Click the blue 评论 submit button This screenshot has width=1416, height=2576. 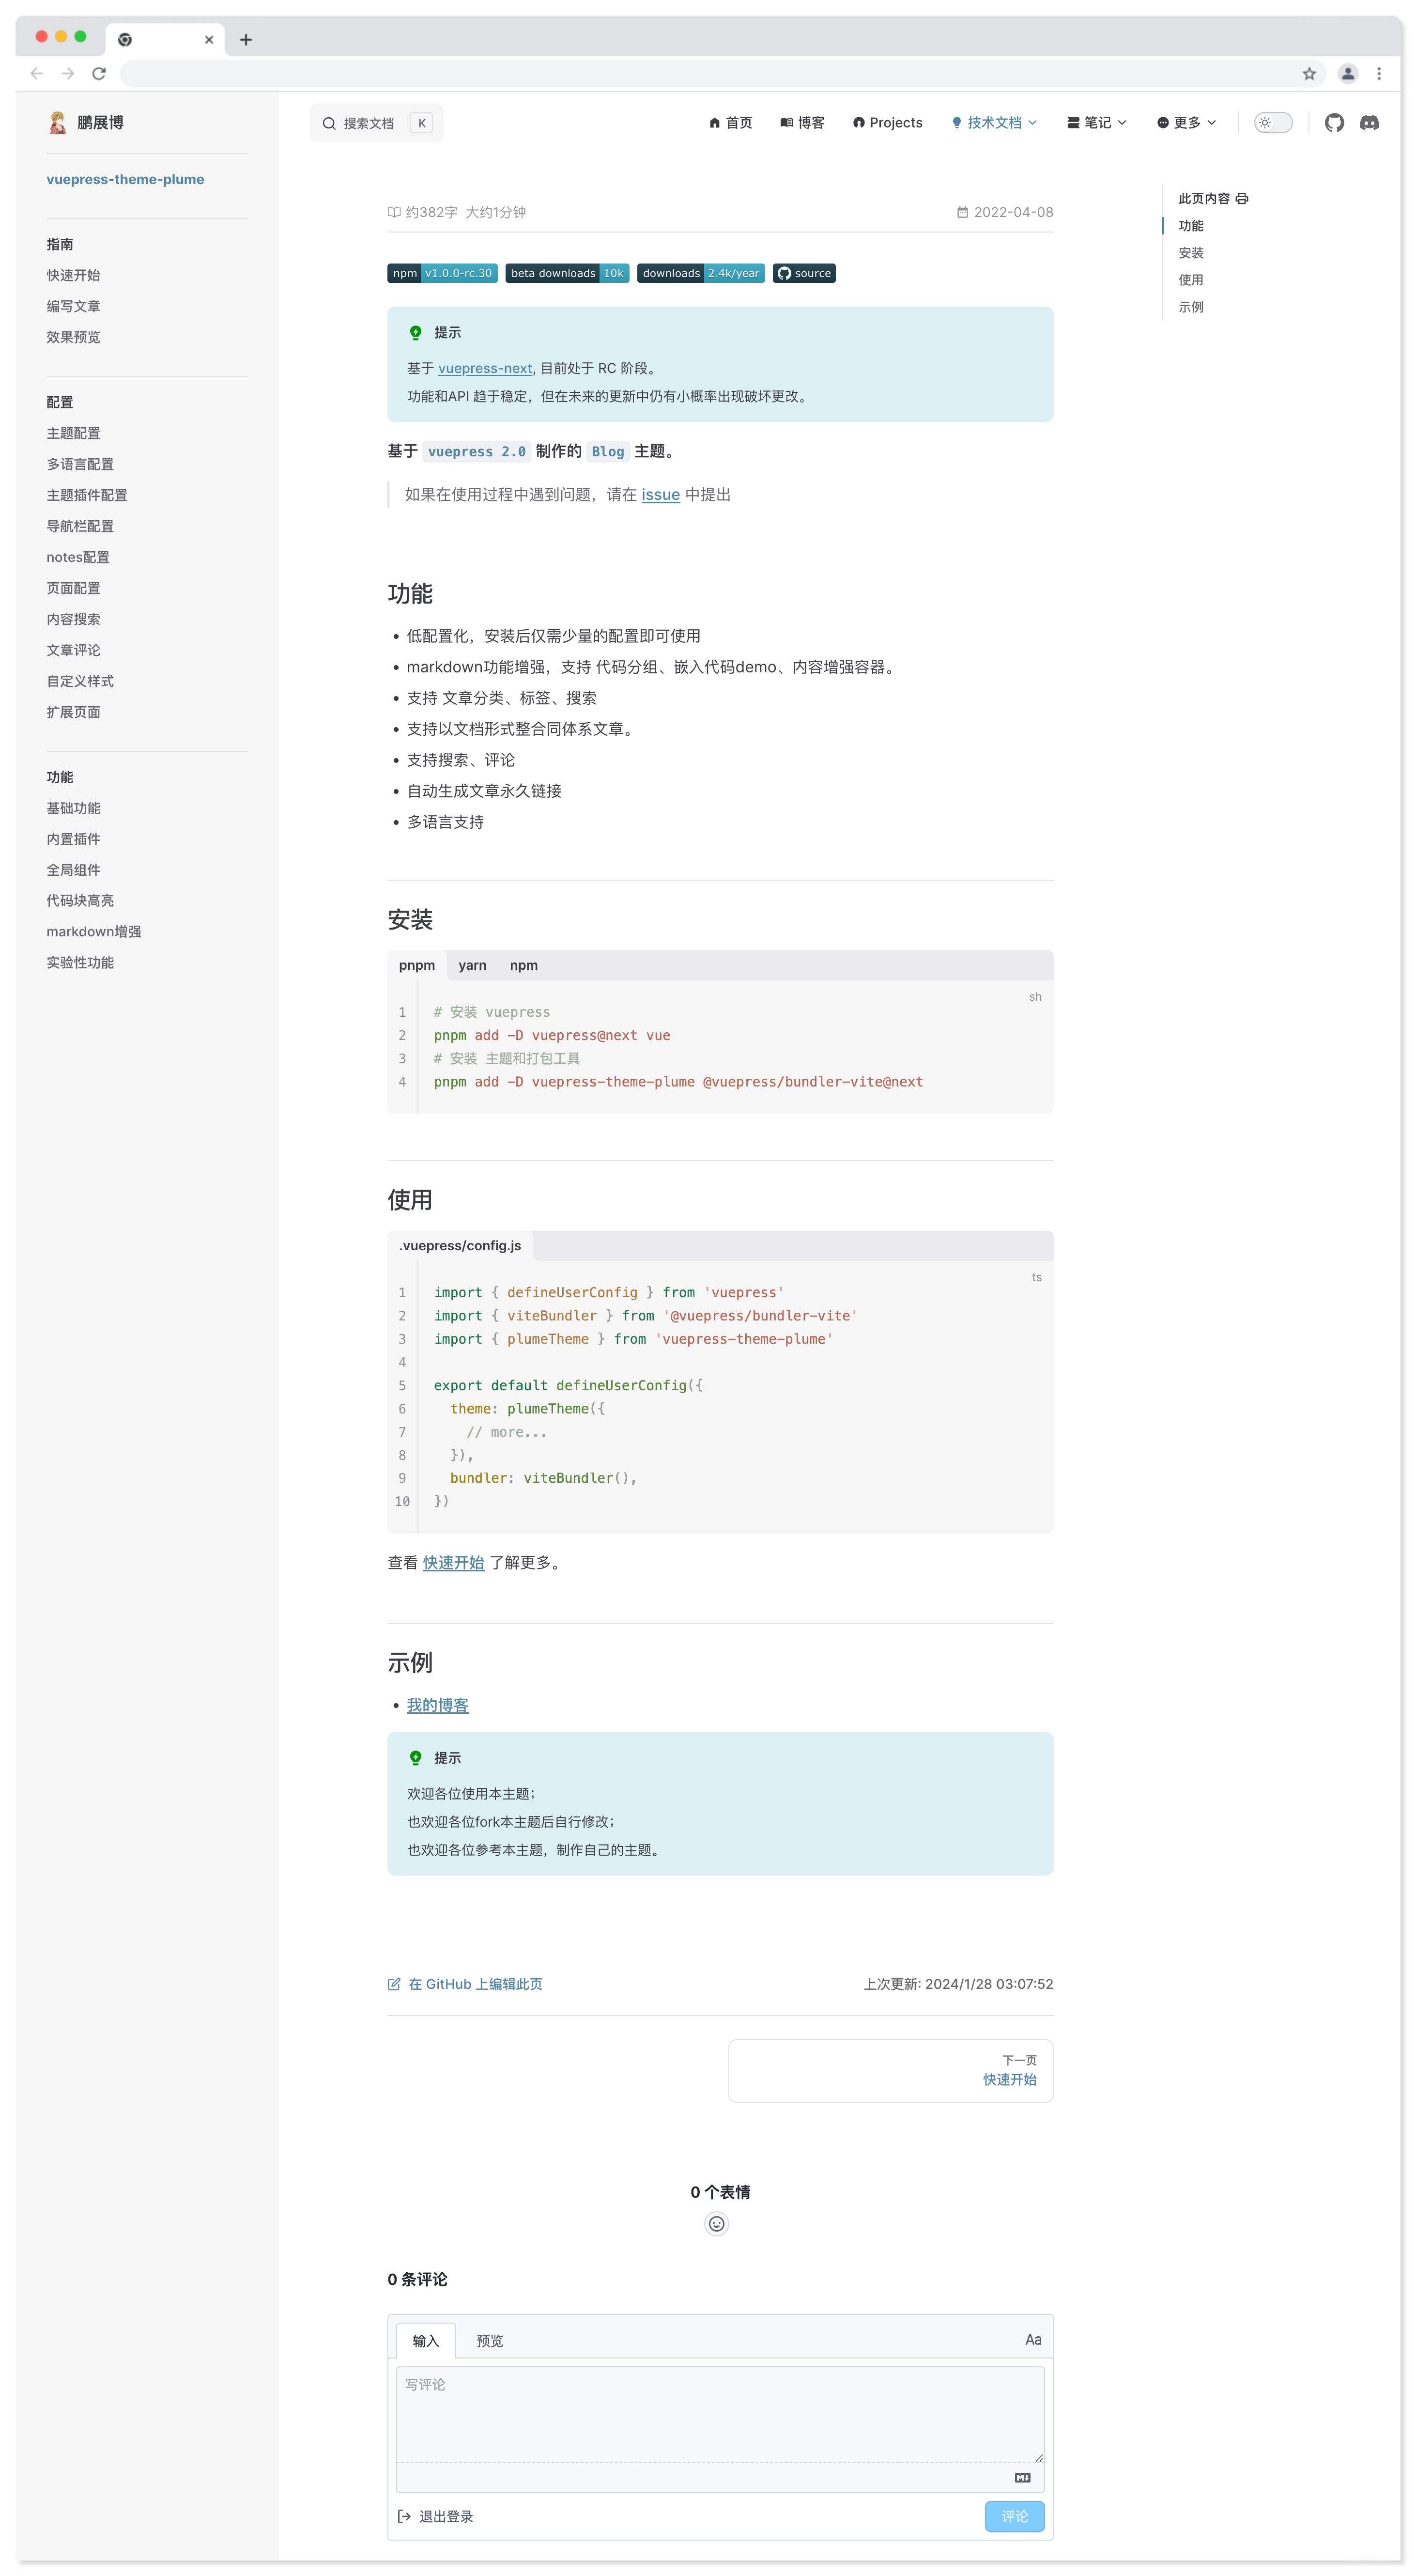coord(1014,2516)
